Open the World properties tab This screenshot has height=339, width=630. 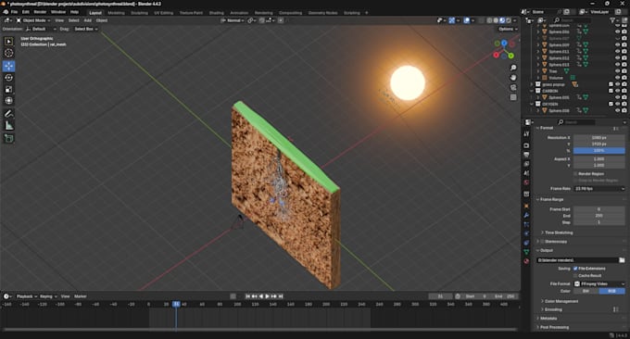click(x=526, y=182)
